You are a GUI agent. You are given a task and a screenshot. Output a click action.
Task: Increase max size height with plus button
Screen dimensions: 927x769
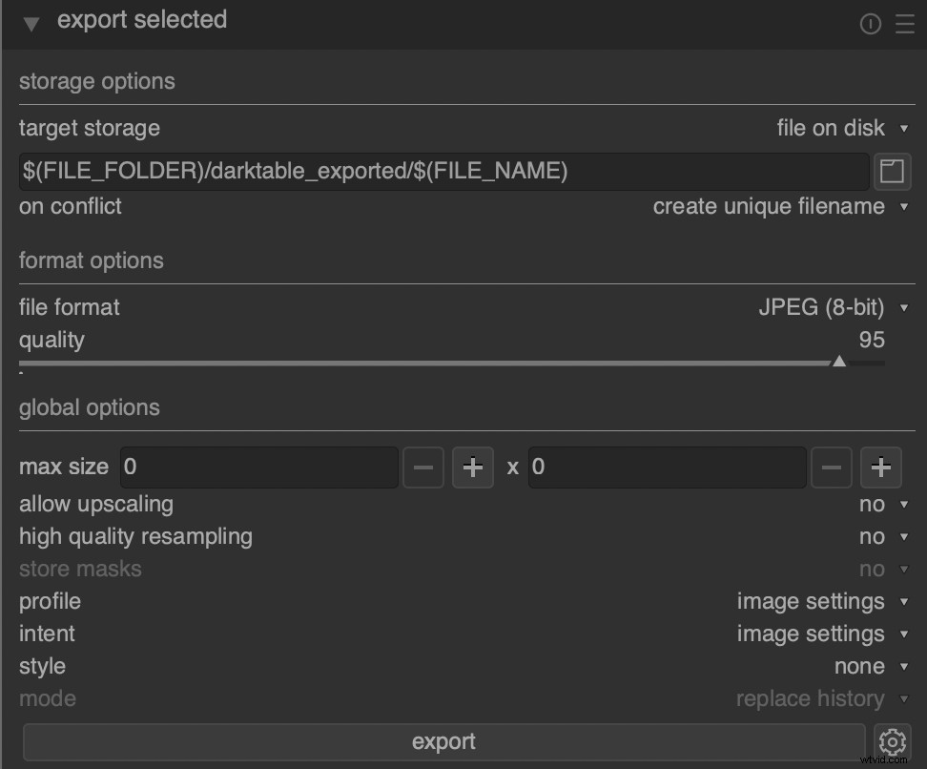[881, 468]
